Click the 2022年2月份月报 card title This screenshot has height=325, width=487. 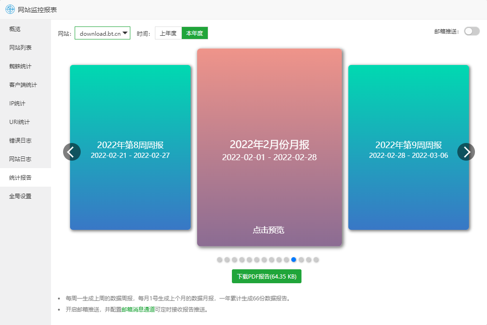(269, 144)
